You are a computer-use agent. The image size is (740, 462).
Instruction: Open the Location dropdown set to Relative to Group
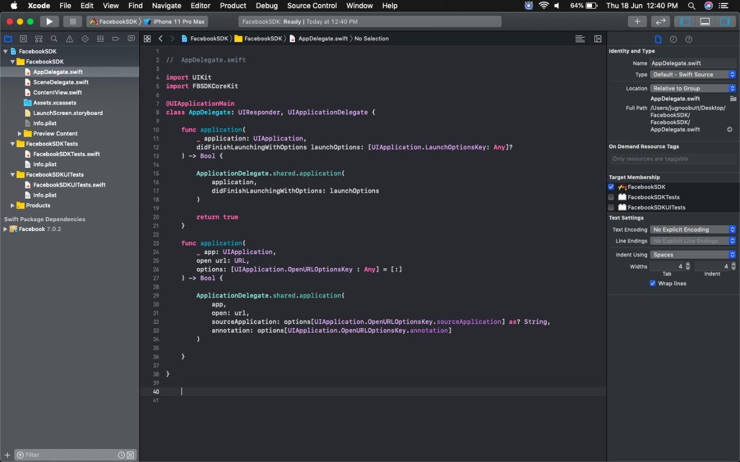692,88
